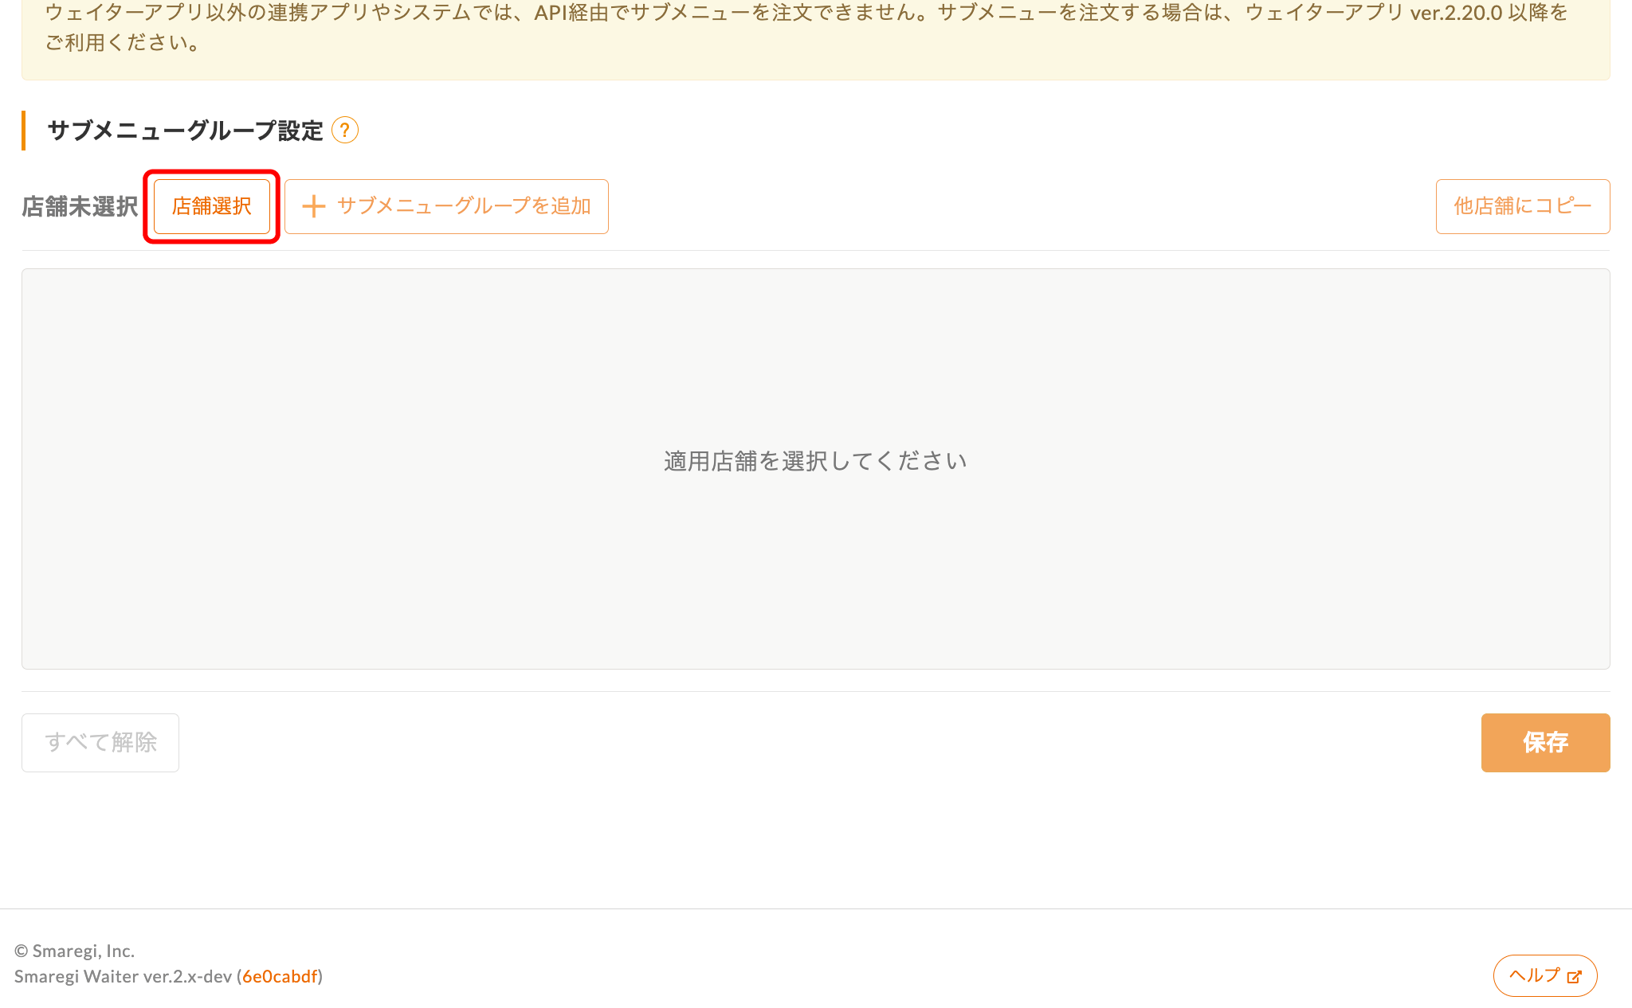The height and width of the screenshot is (1008, 1632).
Task: Click 他店舗にコピー button
Action: tap(1523, 206)
